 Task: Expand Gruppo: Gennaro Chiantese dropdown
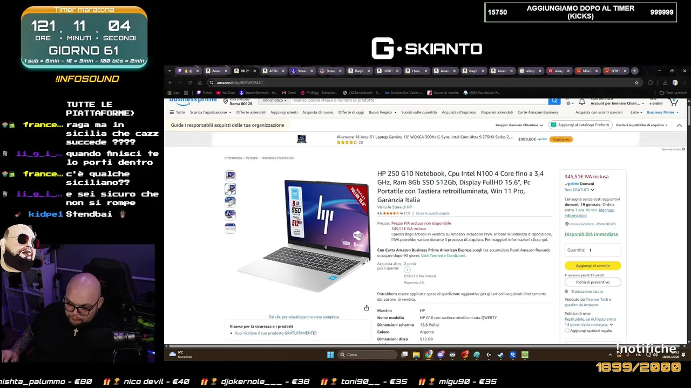520,125
